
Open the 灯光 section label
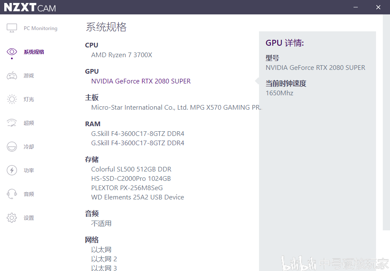[x=29, y=100]
